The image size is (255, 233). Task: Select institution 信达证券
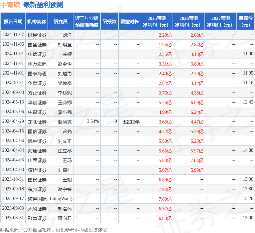point(37,170)
